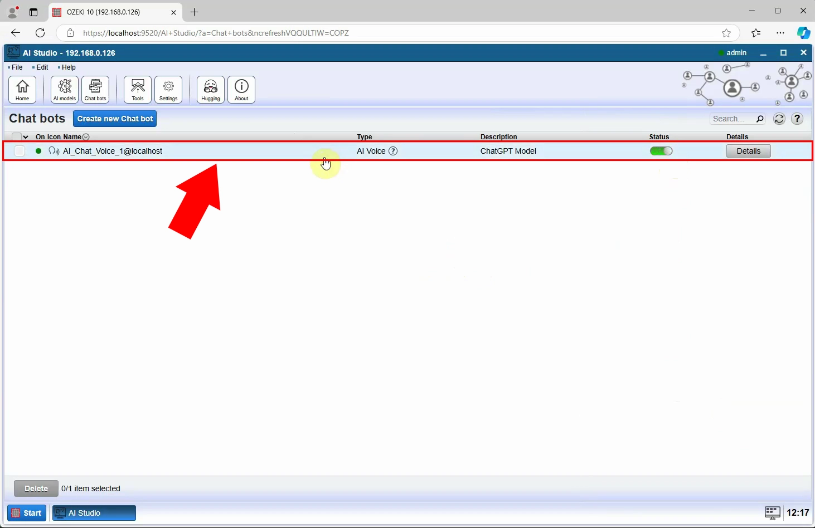815x528 pixels.
Task: Go back with the browser back arrow
Action: click(16, 33)
